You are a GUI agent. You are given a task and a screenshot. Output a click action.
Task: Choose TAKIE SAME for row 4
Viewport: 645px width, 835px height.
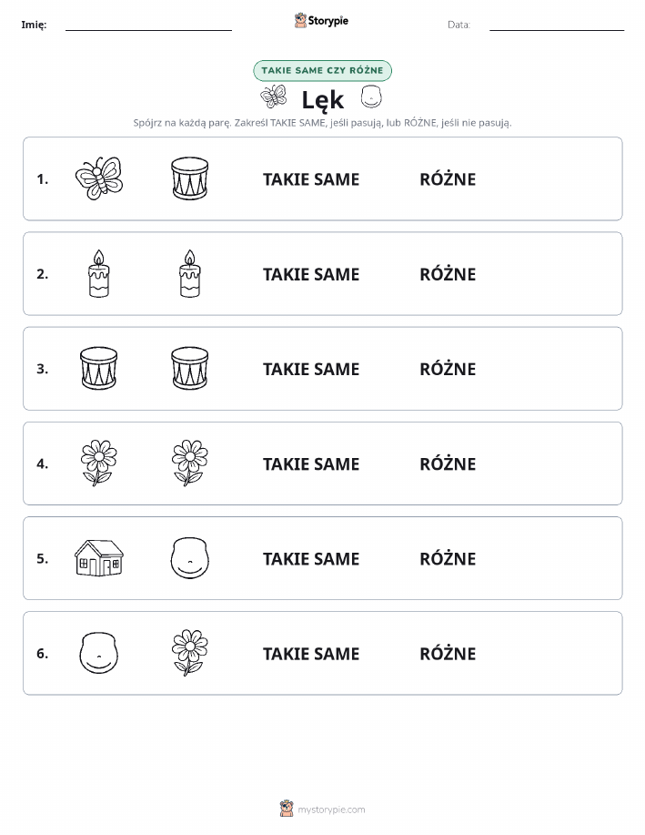point(311,463)
